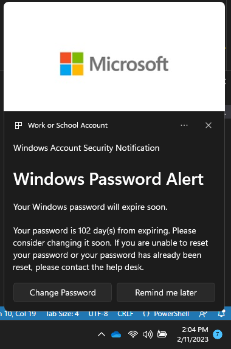The image size is (231, 349).
Task: Open the notification's three-dot options menu
Action: pos(184,125)
